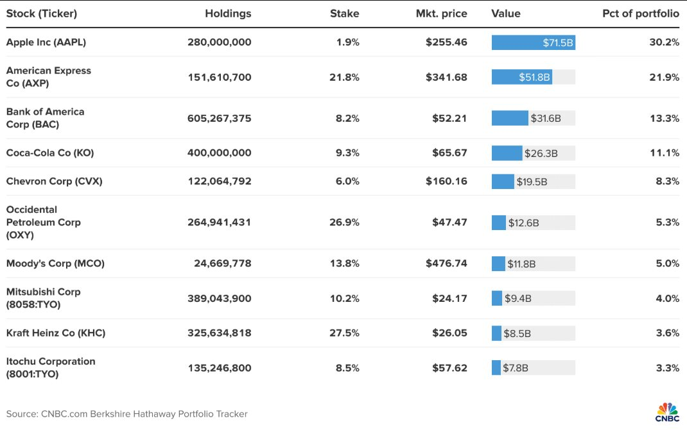This screenshot has height=430, width=687.
Task: Click the Stake column header
Action: 344,13
